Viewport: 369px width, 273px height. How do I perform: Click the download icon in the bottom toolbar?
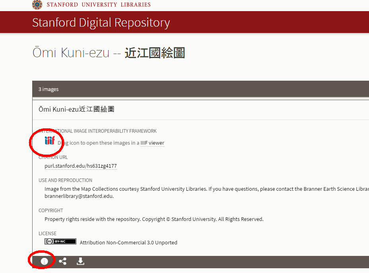(x=80, y=261)
